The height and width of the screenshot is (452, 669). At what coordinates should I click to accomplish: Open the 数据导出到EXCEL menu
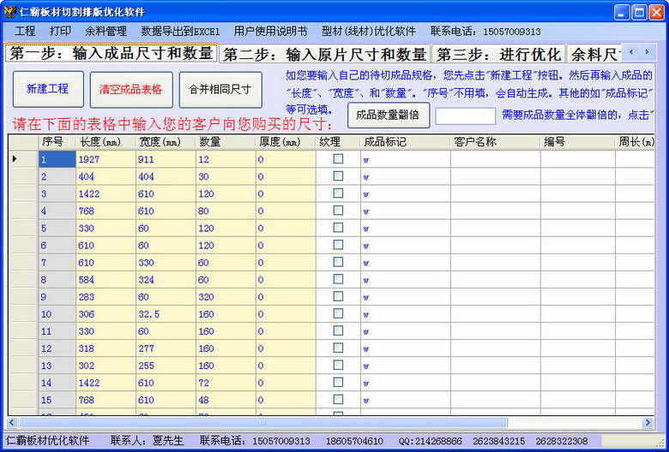point(180,31)
